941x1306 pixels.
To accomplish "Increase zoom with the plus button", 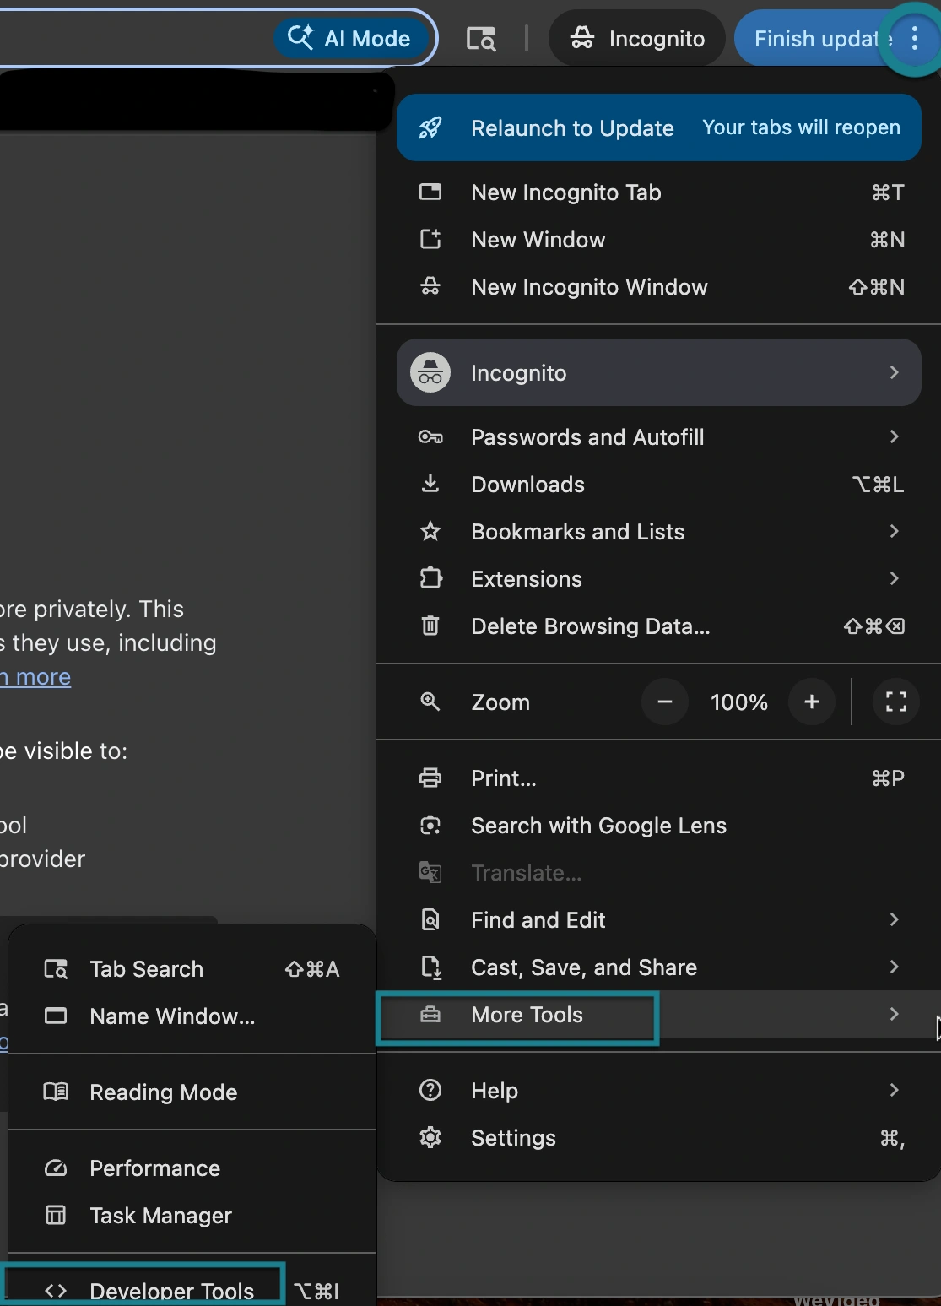I will [x=812, y=702].
